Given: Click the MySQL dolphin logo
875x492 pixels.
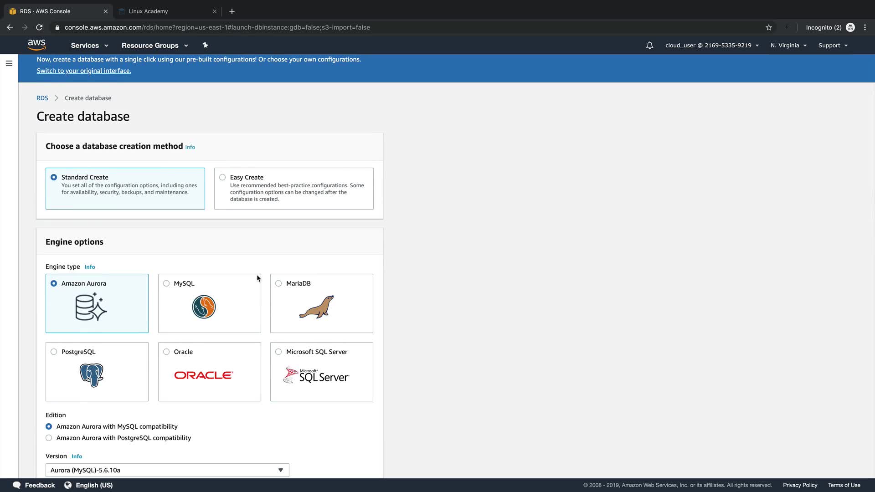Looking at the screenshot, I should (204, 307).
